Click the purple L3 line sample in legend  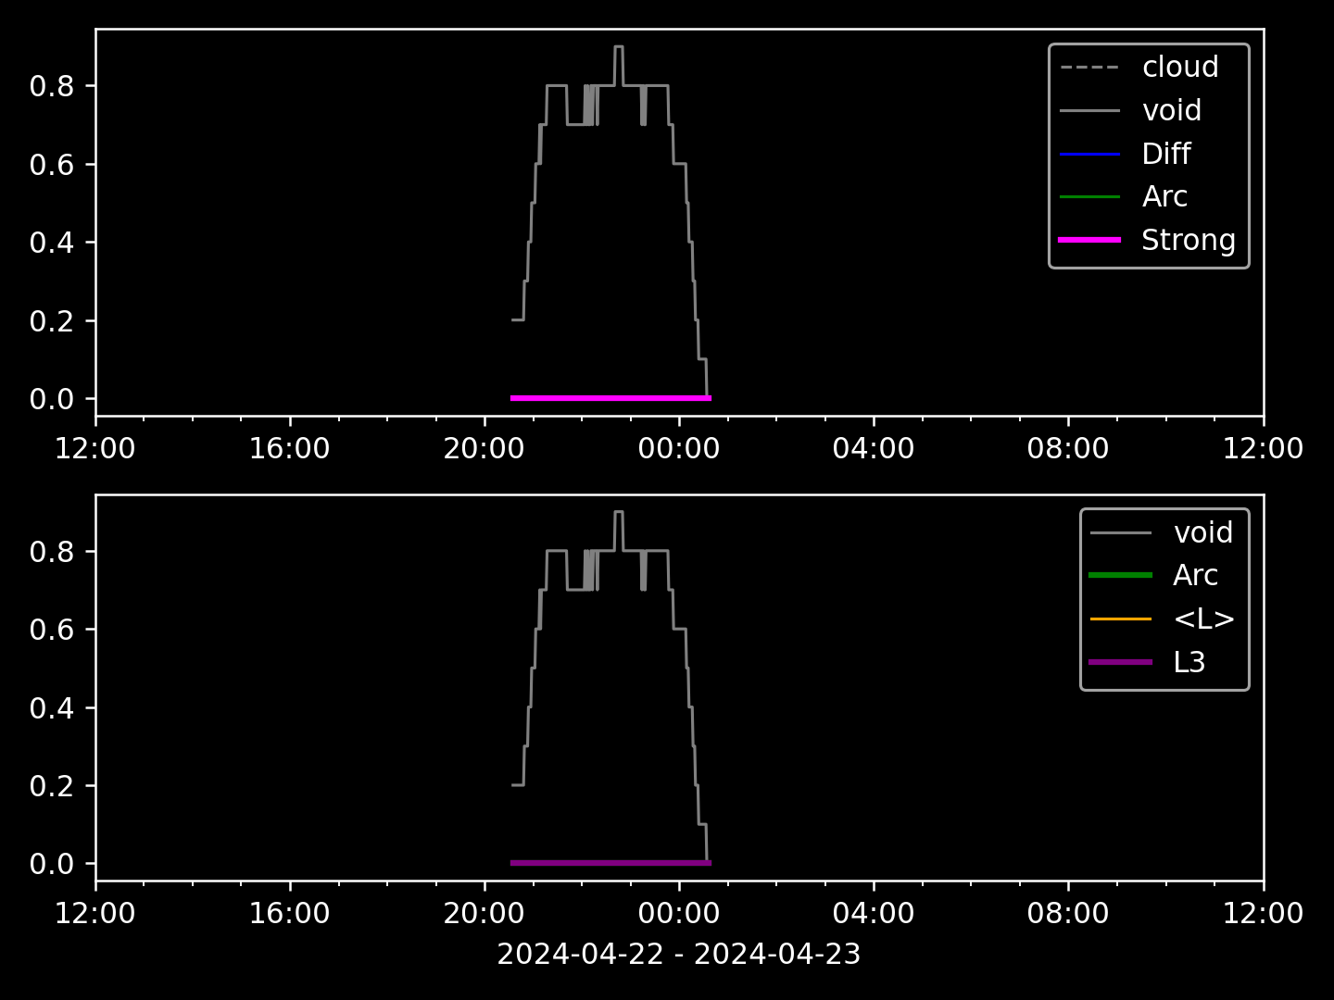point(1121,662)
